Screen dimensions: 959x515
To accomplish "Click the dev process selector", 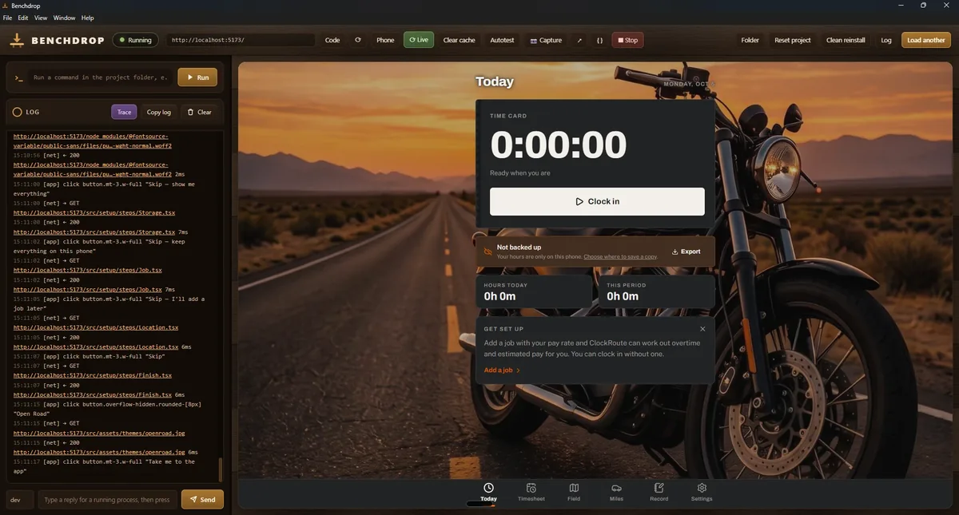I will (x=20, y=500).
